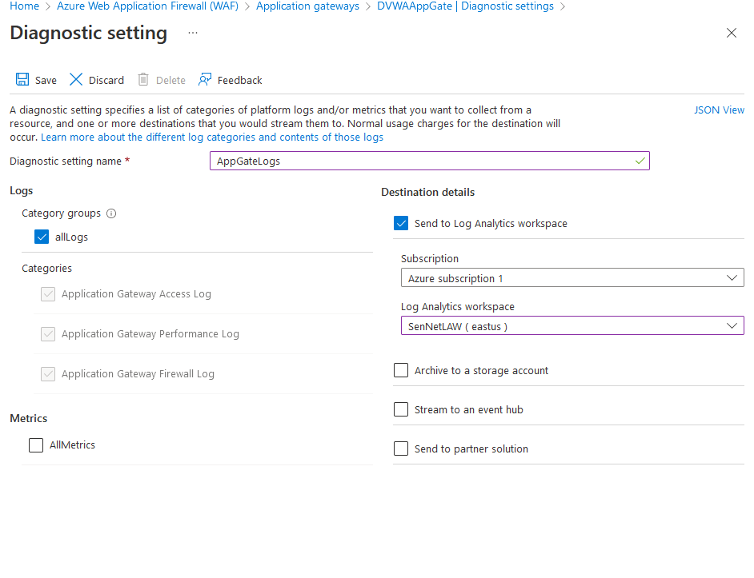Enable the AllMetrics checkbox
The height and width of the screenshot is (578, 754).
tap(36, 445)
